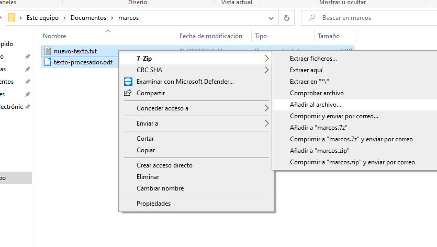
Task: Select Añadir a "marcos.7z"
Action: (x=355, y=128)
